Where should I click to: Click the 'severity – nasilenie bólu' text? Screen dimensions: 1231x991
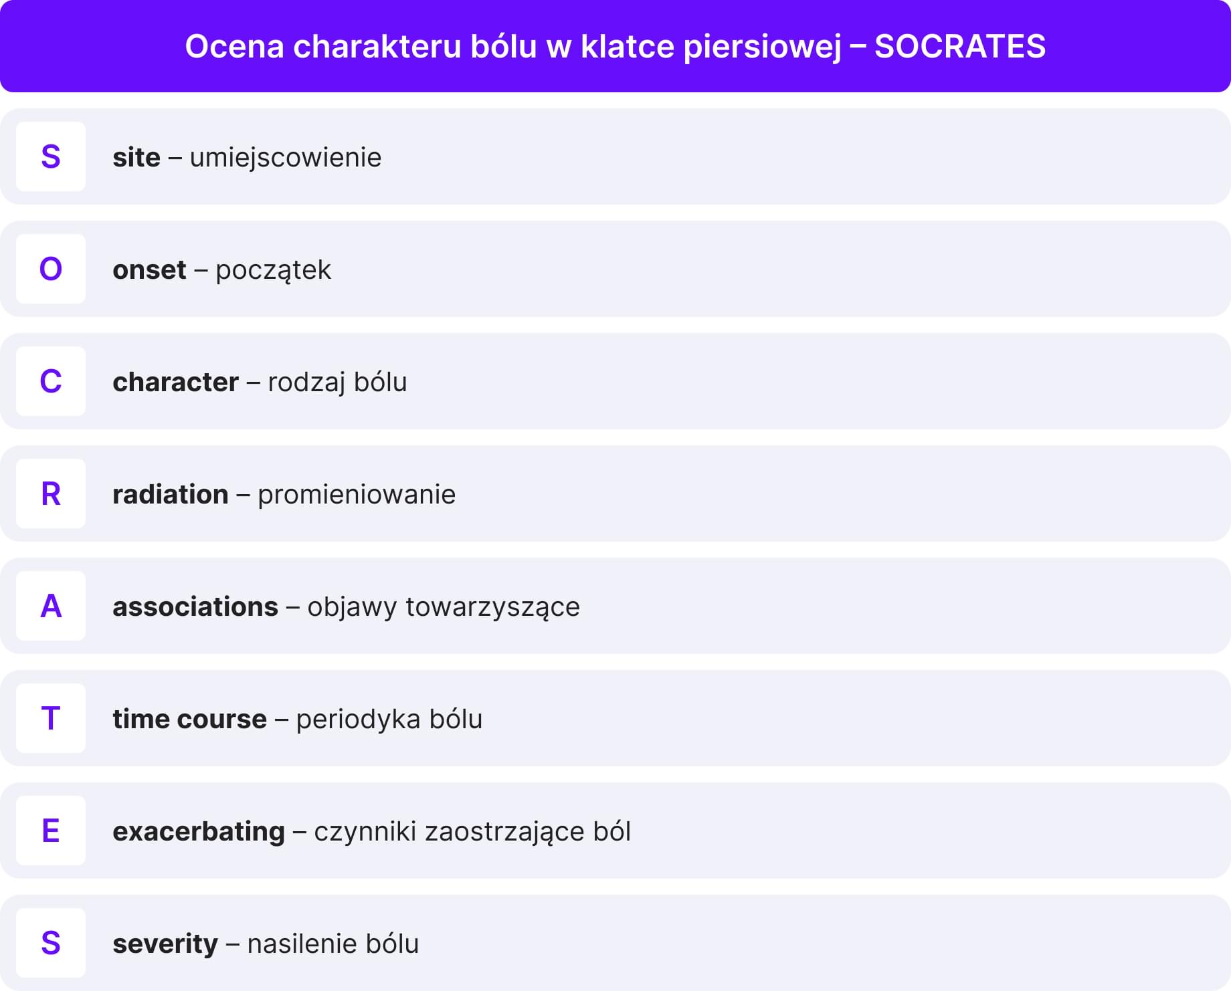[x=266, y=944]
